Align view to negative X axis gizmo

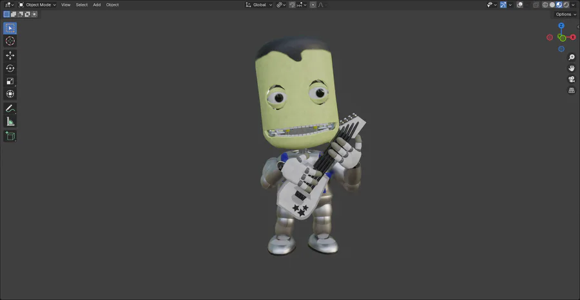tap(550, 37)
